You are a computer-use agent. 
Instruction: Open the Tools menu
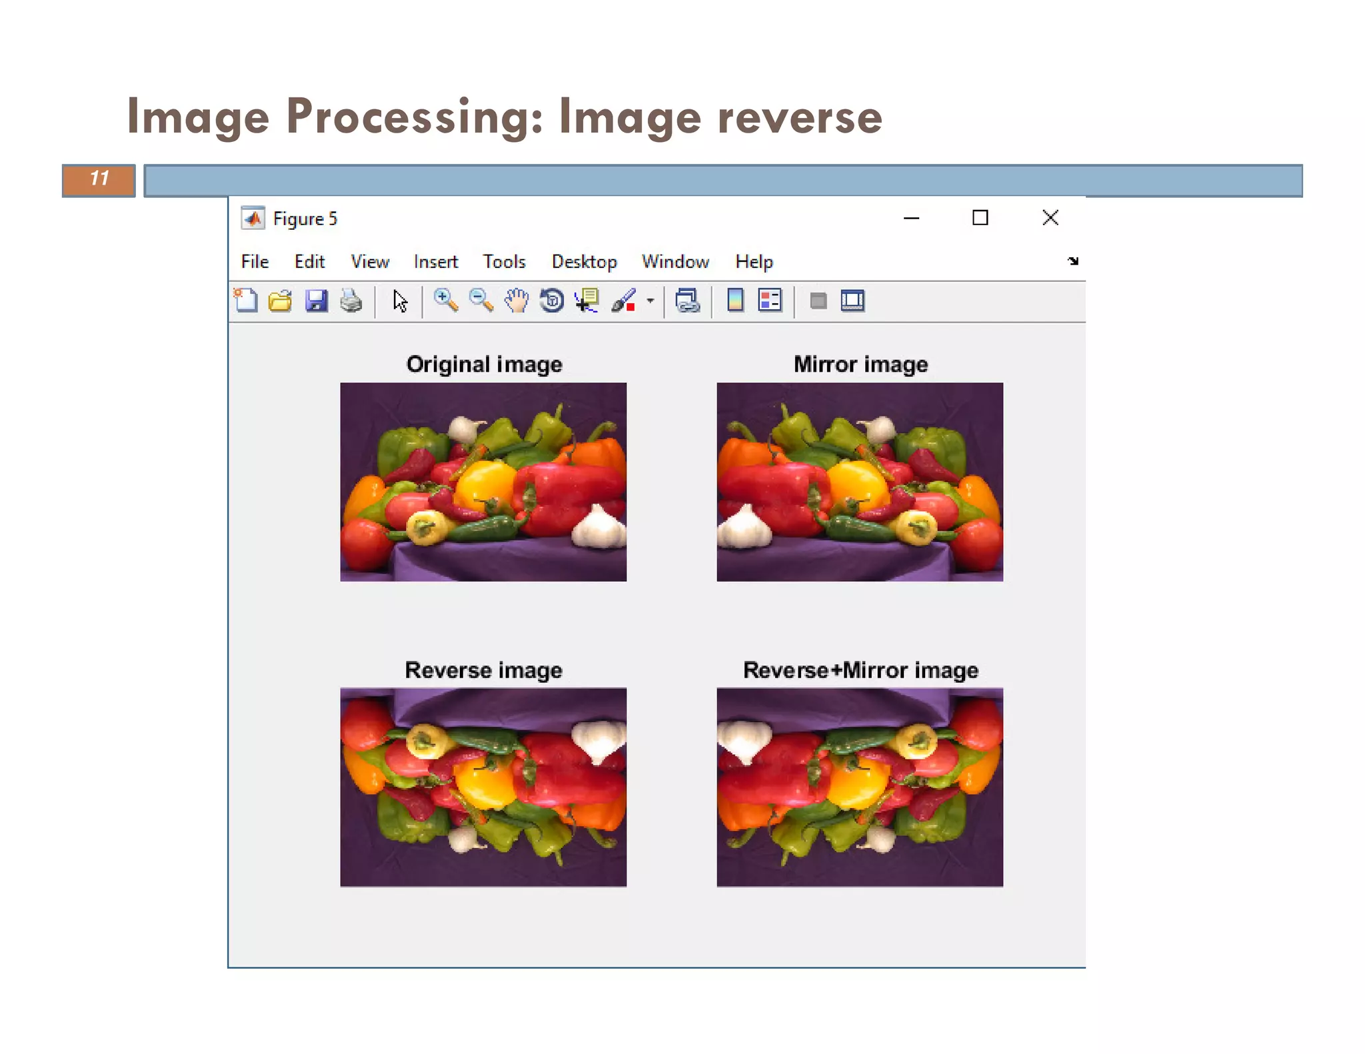504,262
